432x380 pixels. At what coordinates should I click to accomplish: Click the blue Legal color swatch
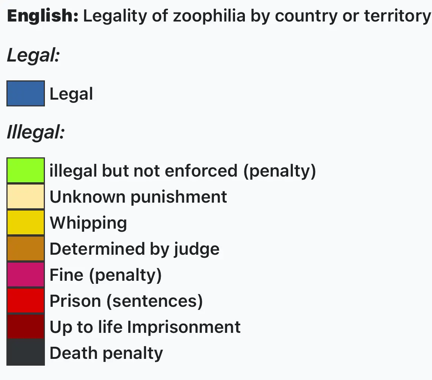[26, 94]
